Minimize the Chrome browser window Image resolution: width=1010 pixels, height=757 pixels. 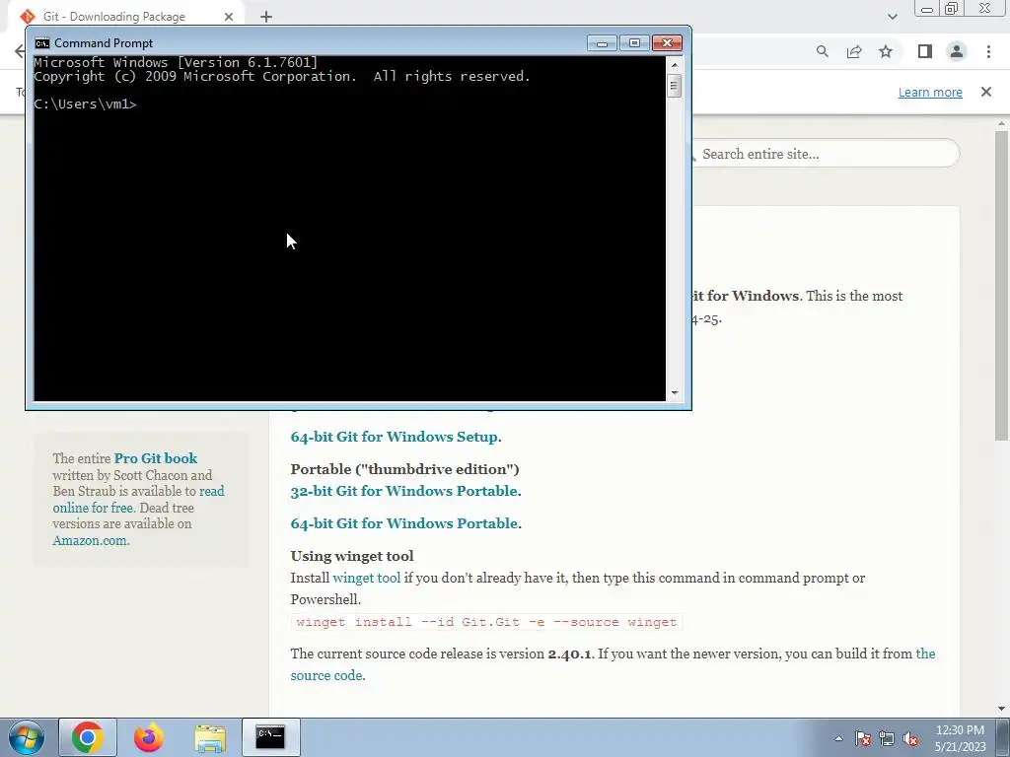pos(927,8)
